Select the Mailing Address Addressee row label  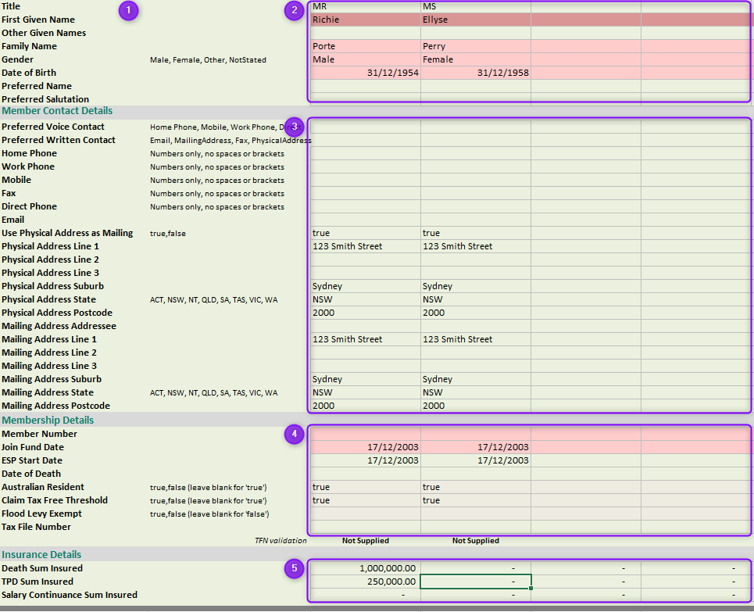pyautogui.click(x=59, y=326)
